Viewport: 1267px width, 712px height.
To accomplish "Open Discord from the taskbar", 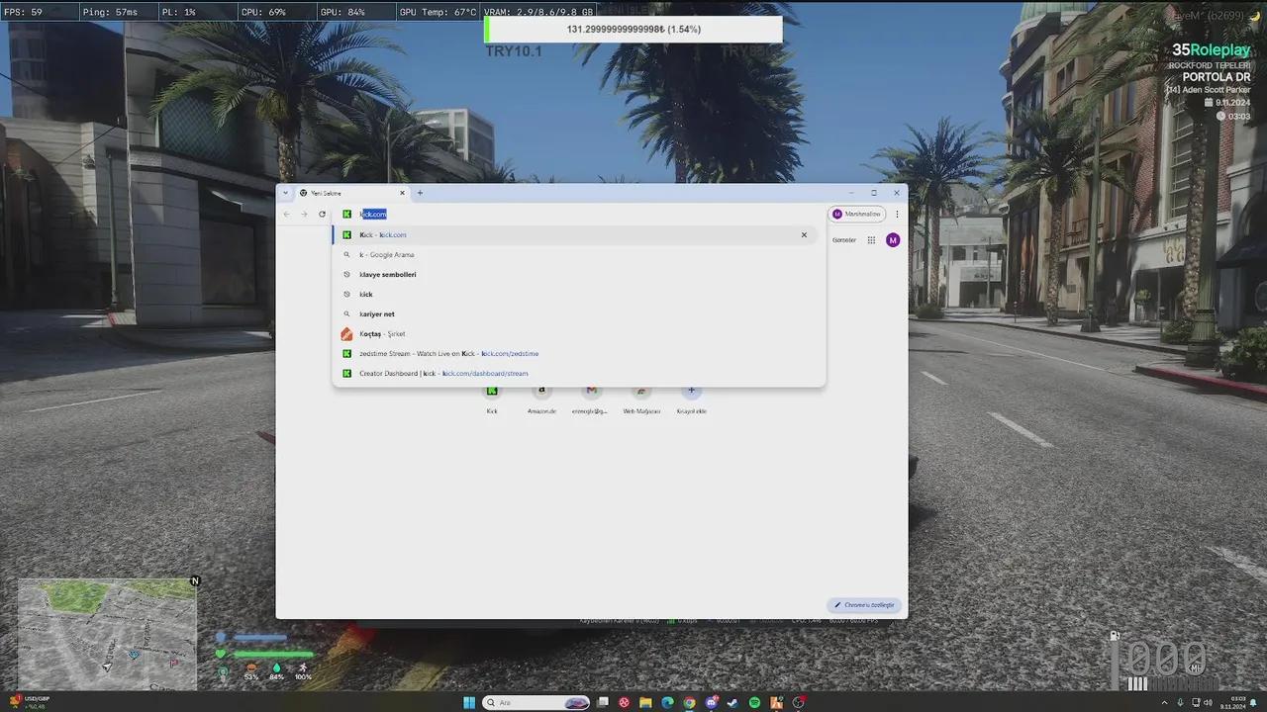I will click(x=712, y=703).
